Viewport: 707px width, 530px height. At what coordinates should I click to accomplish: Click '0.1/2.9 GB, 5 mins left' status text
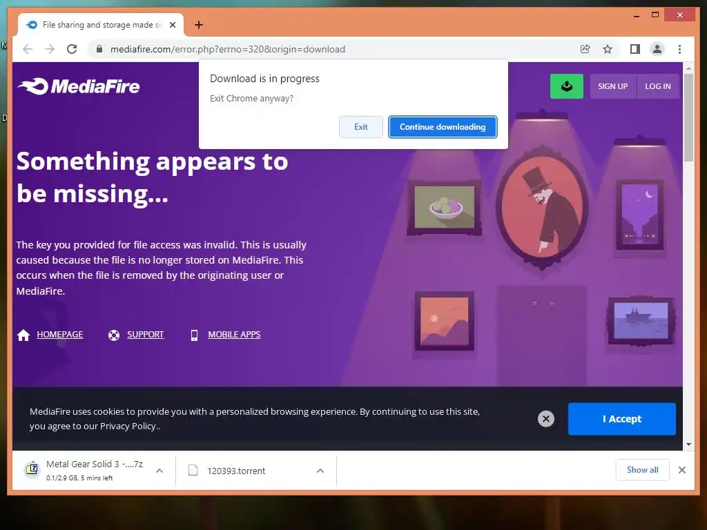click(x=79, y=478)
